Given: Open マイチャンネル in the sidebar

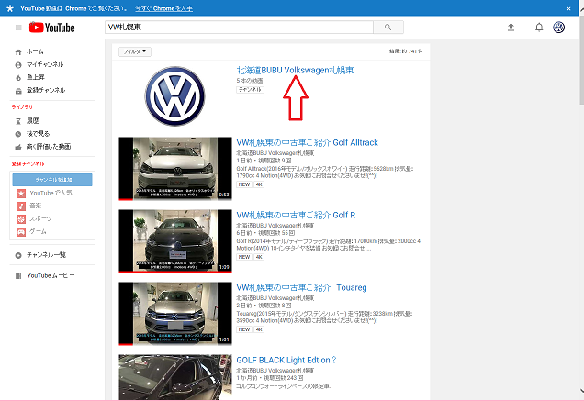Looking at the screenshot, I should [45, 64].
